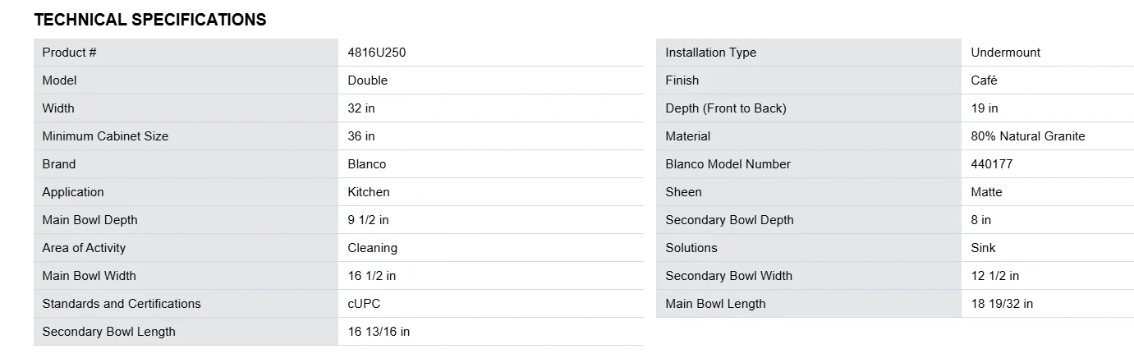This screenshot has width=1134, height=358.
Task: Click the Minimum Cabinet Size label
Action: click(105, 136)
